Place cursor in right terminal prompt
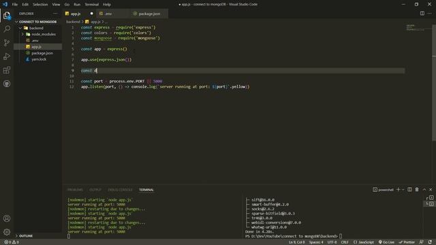This screenshot has width=436, height=245. pos(341,236)
